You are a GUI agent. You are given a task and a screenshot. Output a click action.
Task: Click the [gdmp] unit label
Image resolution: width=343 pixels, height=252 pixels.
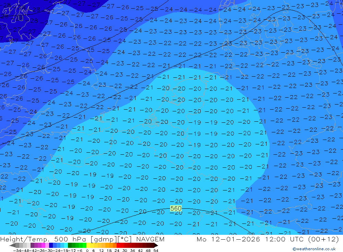click(x=104, y=239)
